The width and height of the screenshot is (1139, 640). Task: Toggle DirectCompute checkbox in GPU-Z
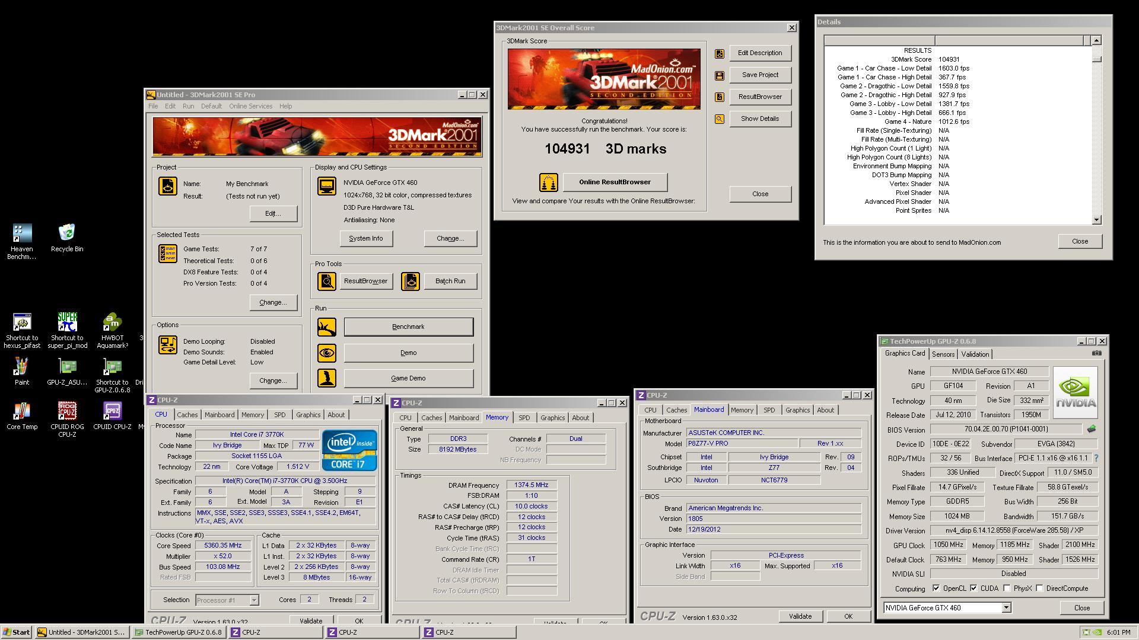(1039, 588)
